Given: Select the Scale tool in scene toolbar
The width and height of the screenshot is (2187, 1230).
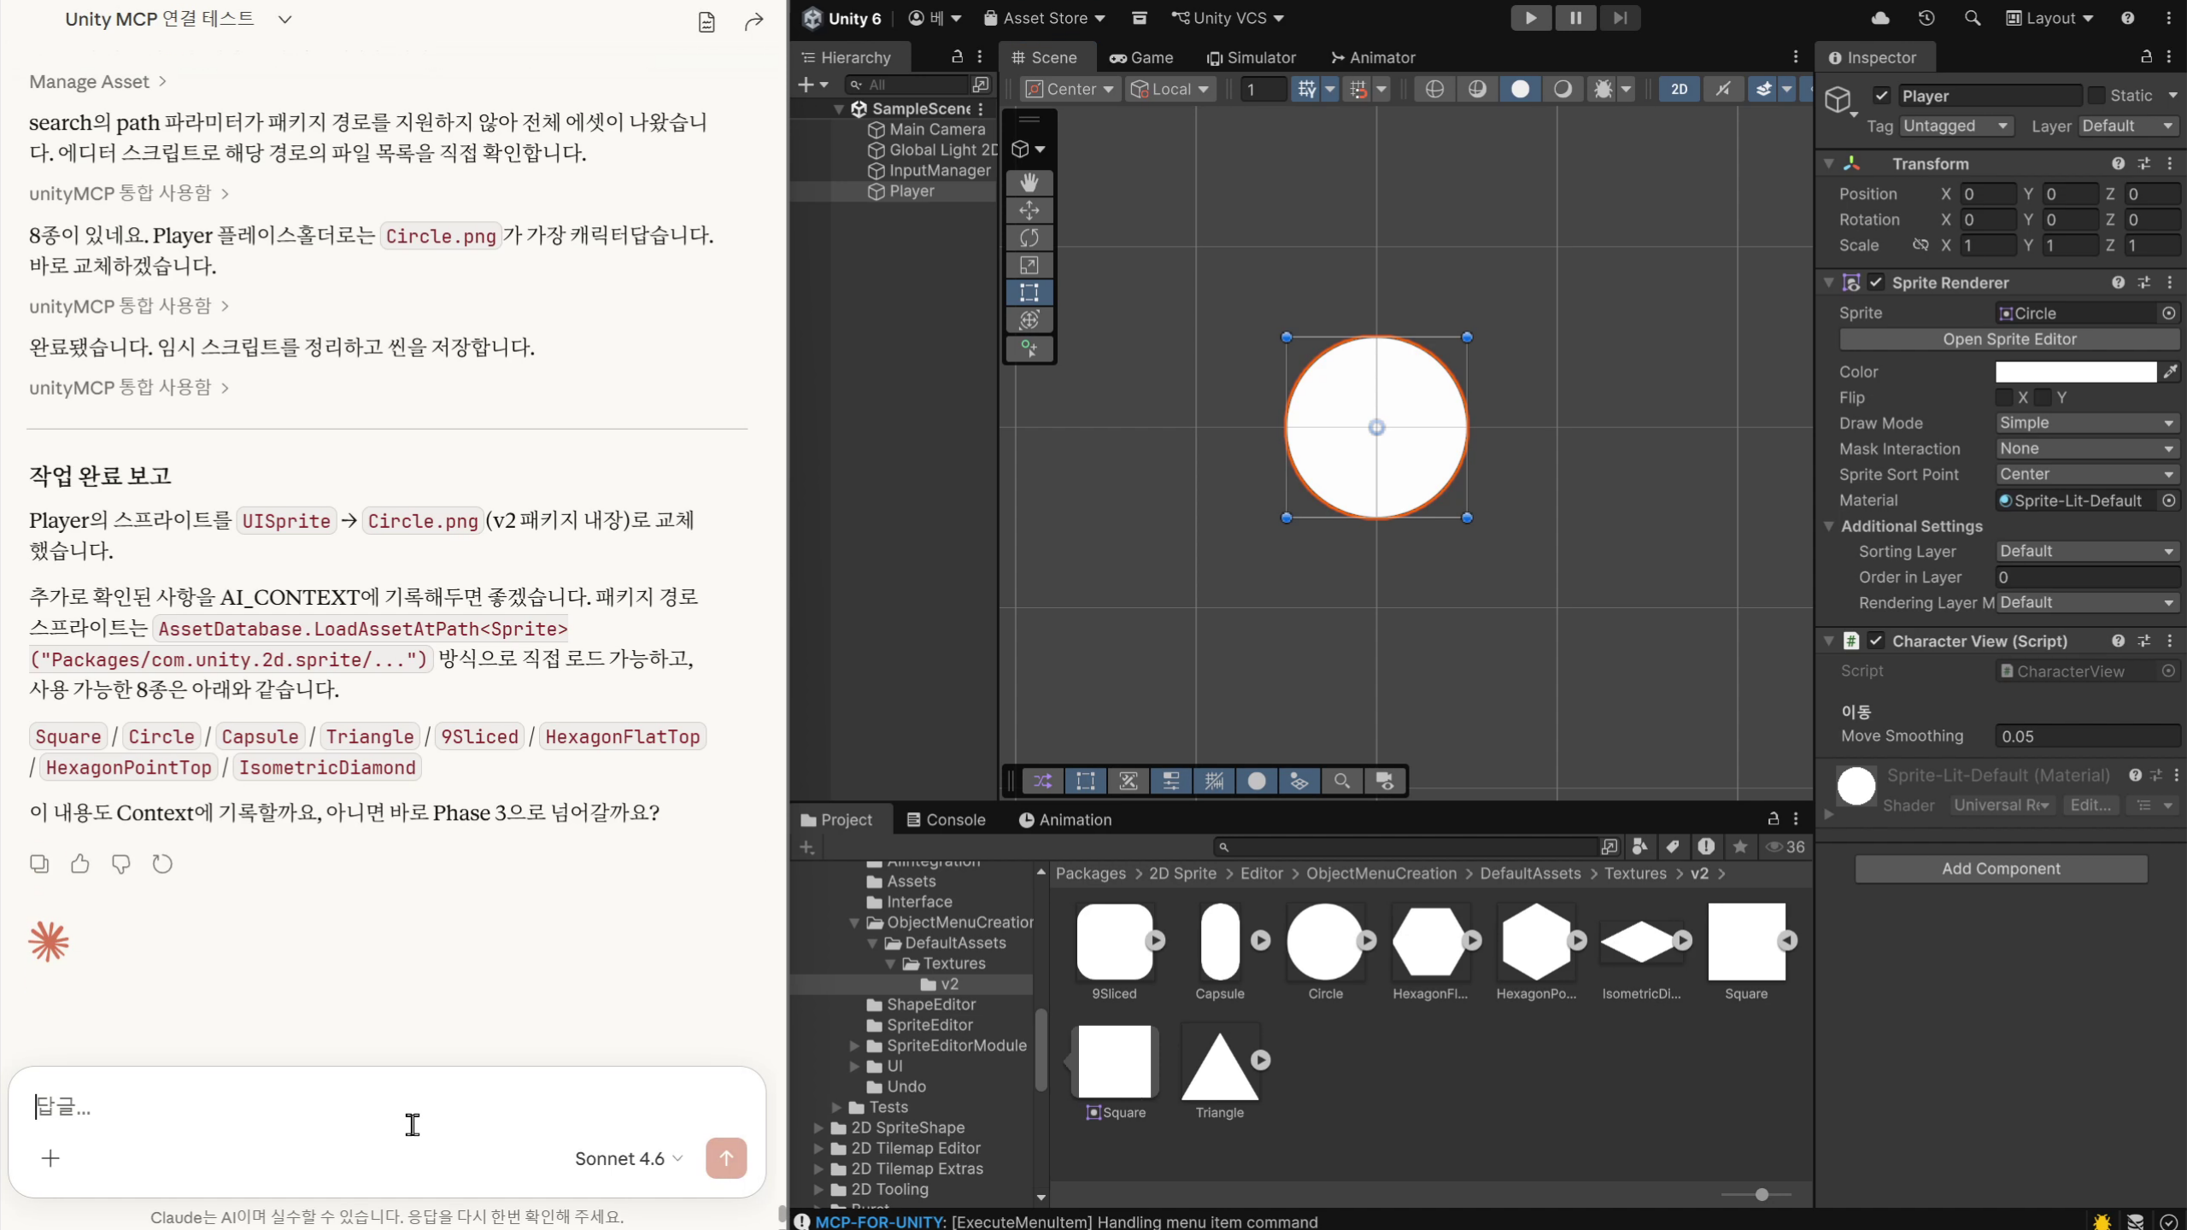Looking at the screenshot, I should point(1029,265).
